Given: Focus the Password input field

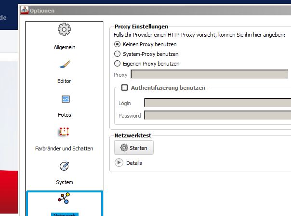Looking at the screenshot, I should (217, 115).
